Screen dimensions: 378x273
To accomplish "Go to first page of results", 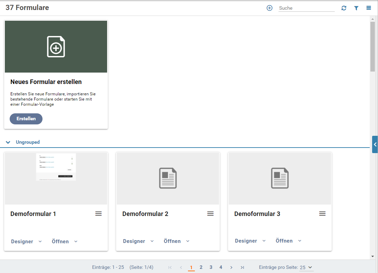I will 170,267.
